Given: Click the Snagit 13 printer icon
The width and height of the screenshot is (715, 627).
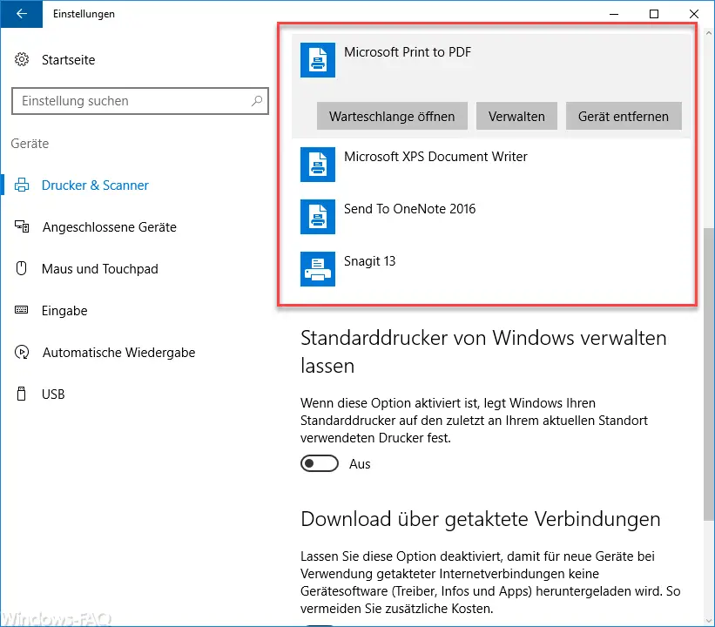Looking at the screenshot, I should (x=317, y=269).
